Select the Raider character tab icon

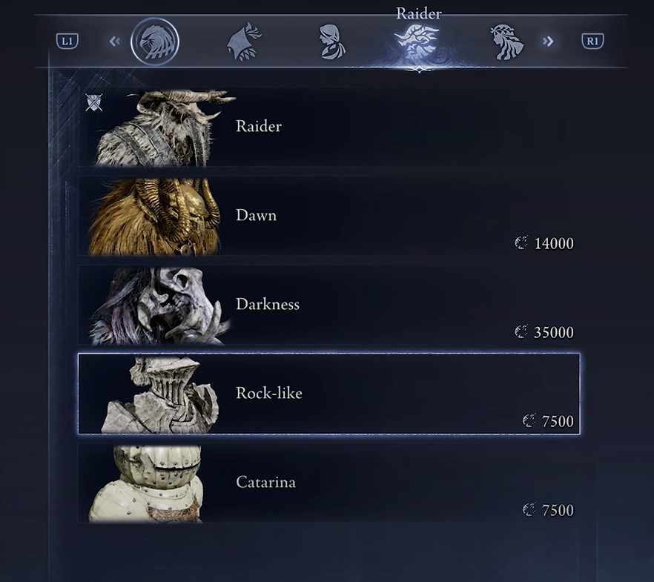[417, 42]
